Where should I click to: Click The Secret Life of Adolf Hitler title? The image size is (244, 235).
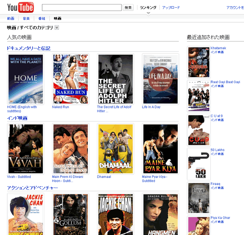click(114, 109)
